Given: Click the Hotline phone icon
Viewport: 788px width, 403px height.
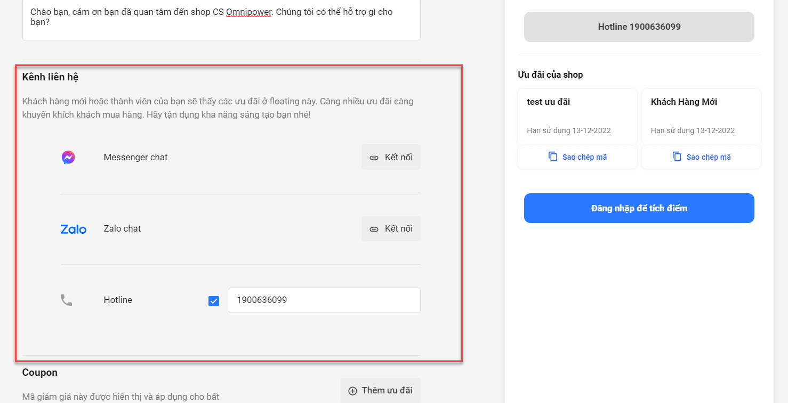Looking at the screenshot, I should 66,300.
